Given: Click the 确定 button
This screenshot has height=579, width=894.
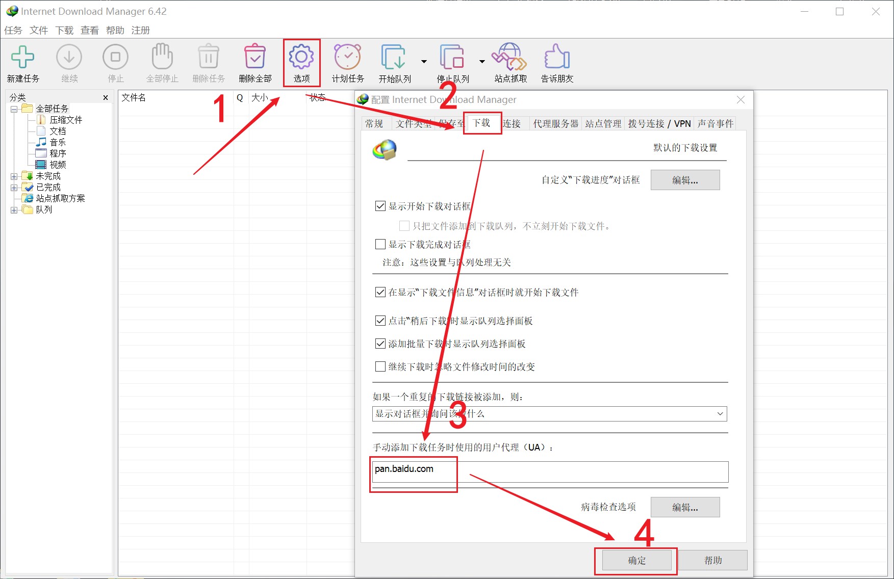Looking at the screenshot, I should coord(636,560).
